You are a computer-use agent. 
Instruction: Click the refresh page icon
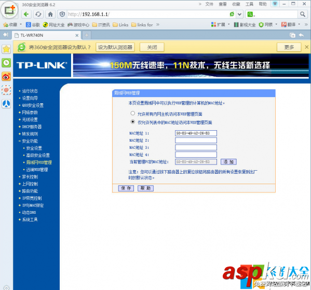(x=38, y=15)
